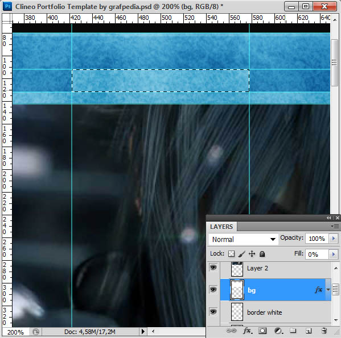This screenshot has width=341, height=338.
Task: Toggle visibility of border white layer
Action: pos(213,312)
